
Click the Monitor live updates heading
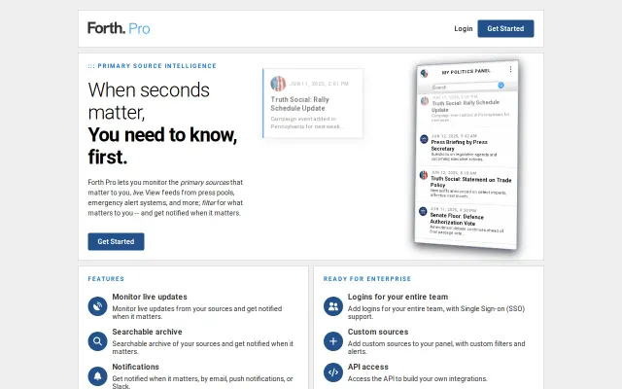click(x=150, y=297)
